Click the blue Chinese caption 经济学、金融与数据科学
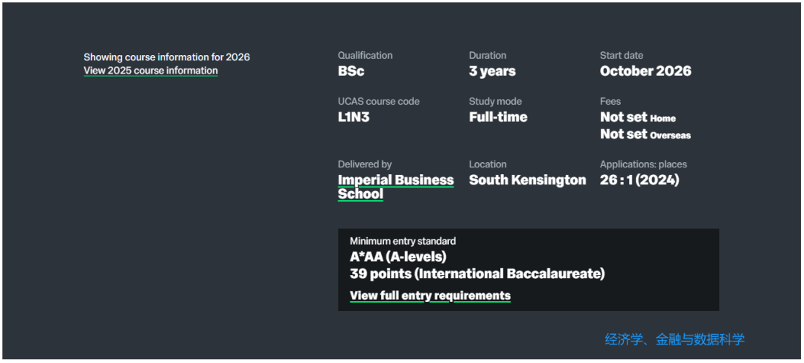The image size is (804, 363). coord(674,340)
